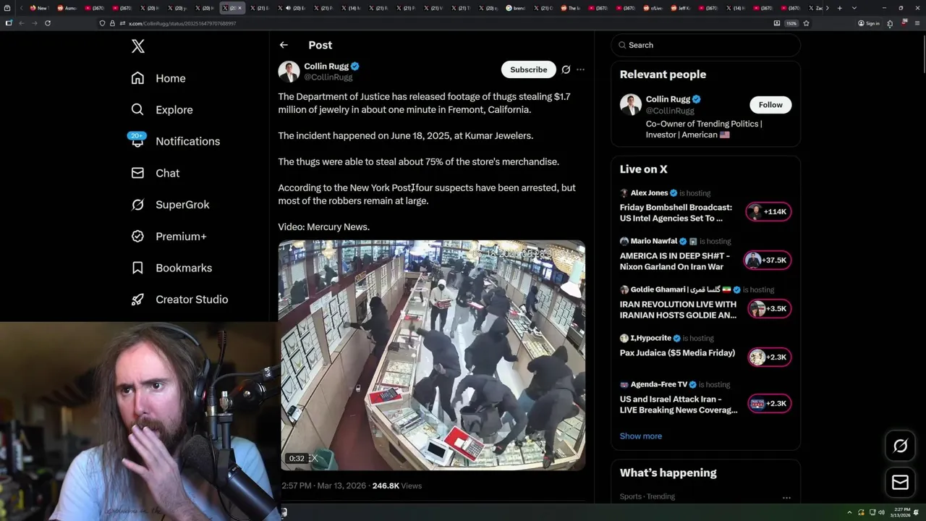926x521 pixels.
Task: Join Goldie Ghamari live with +3.5K listeners
Action: pos(768,308)
